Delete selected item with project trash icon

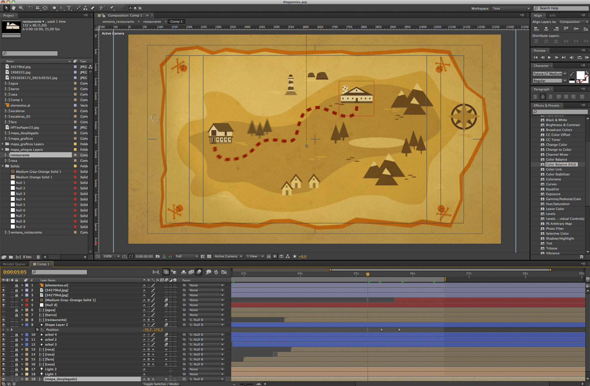click(x=38, y=257)
